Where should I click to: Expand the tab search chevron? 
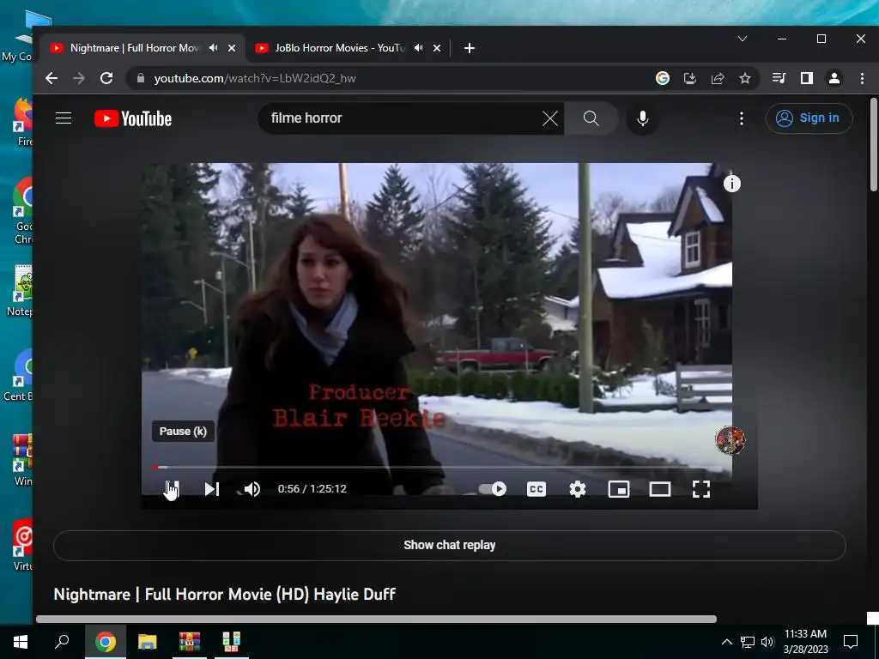pyautogui.click(x=743, y=39)
